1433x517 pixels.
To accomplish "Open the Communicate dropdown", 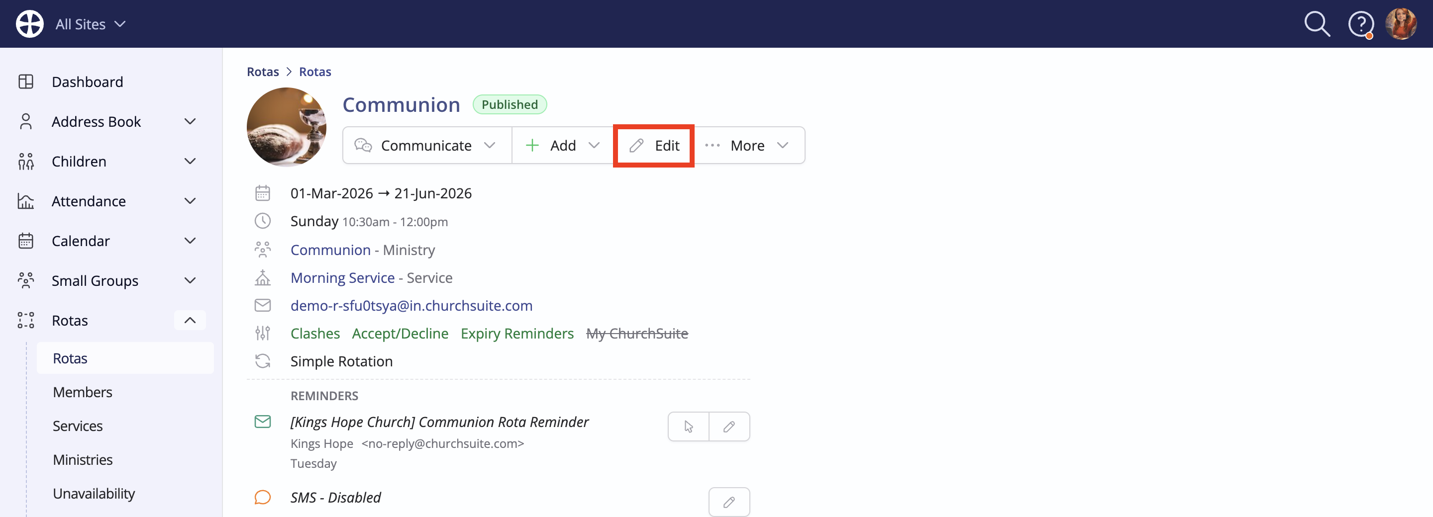I will coord(427,145).
